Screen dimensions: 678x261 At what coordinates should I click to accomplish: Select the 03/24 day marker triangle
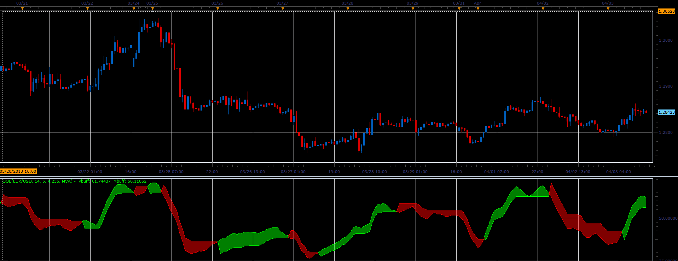[x=134, y=8]
